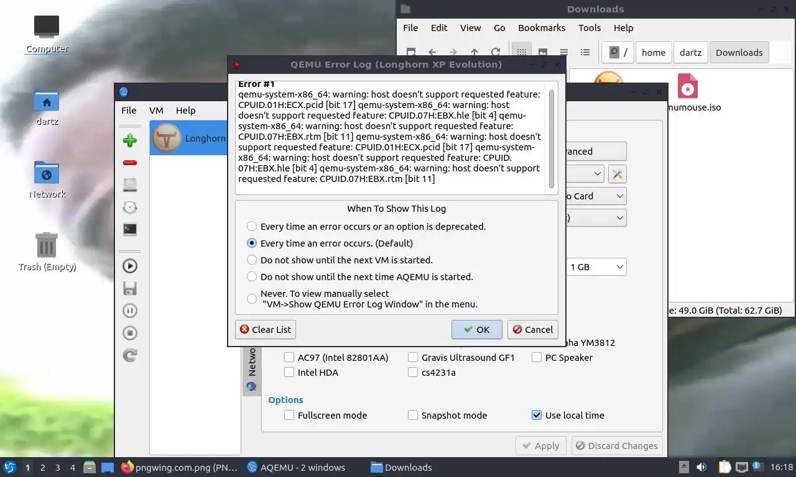
Task: Open Edit menu in Downloads window
Action: pyautogui.click(x=439, y=28)
